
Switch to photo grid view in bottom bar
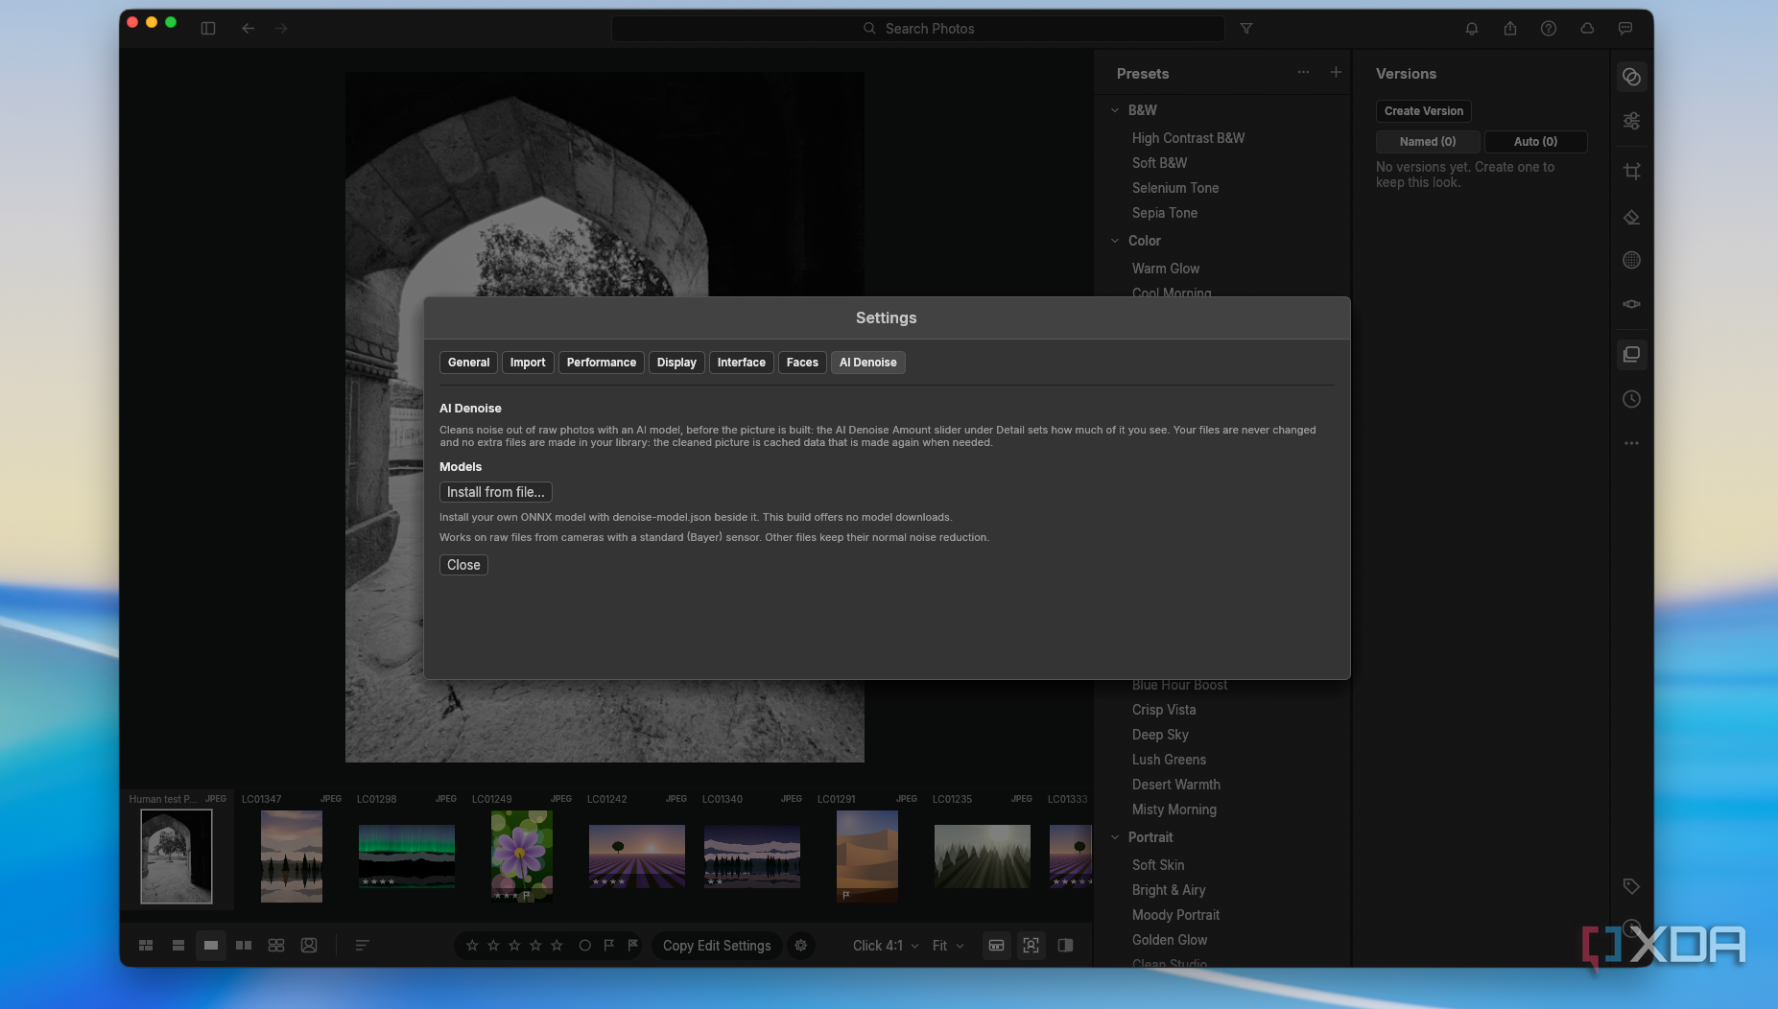(146, 946)
